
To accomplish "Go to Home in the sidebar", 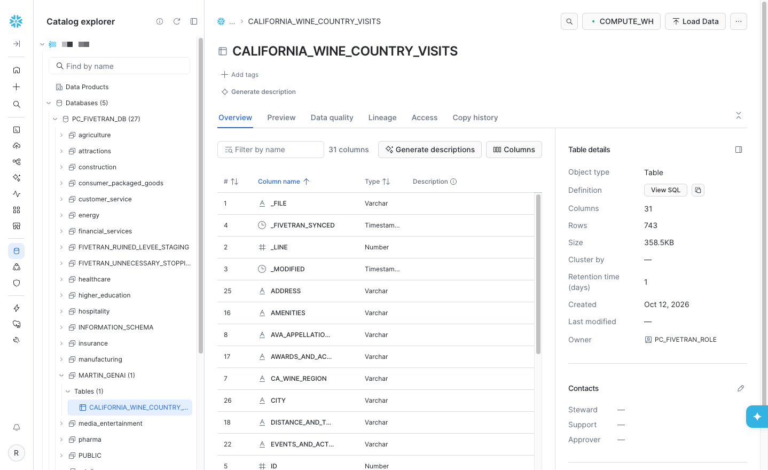I will coord(17,70).
